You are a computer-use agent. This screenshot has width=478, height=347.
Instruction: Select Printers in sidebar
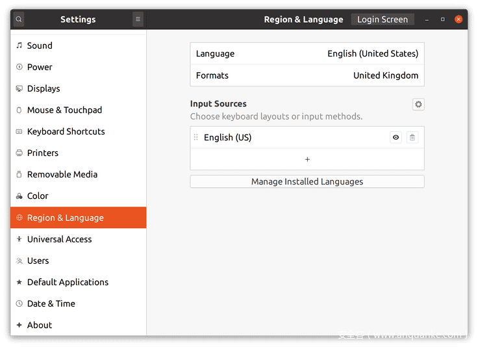coord(43,153)
